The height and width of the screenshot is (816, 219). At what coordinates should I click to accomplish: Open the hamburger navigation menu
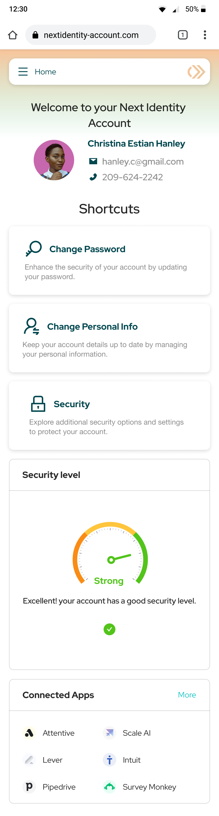23,72
